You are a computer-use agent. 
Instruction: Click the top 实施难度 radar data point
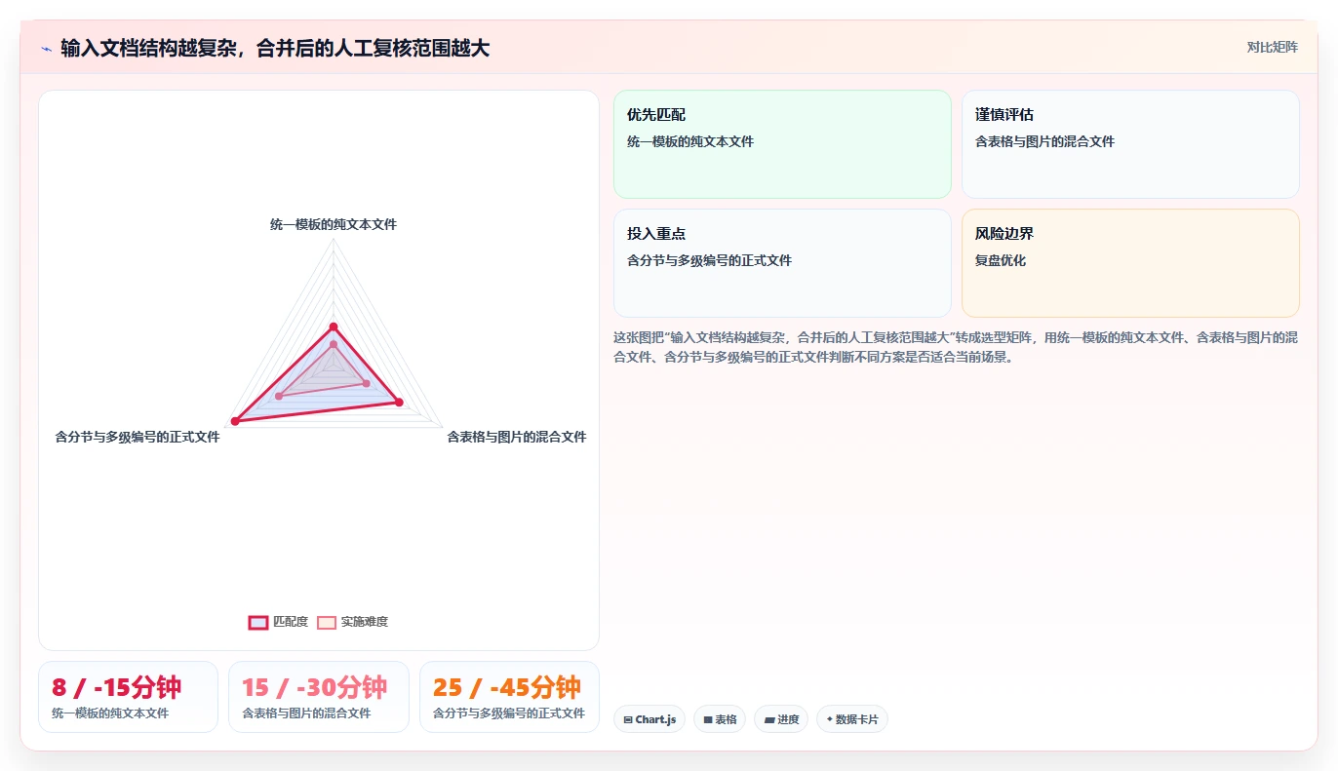pyautogui.click(x=334, y=344)
